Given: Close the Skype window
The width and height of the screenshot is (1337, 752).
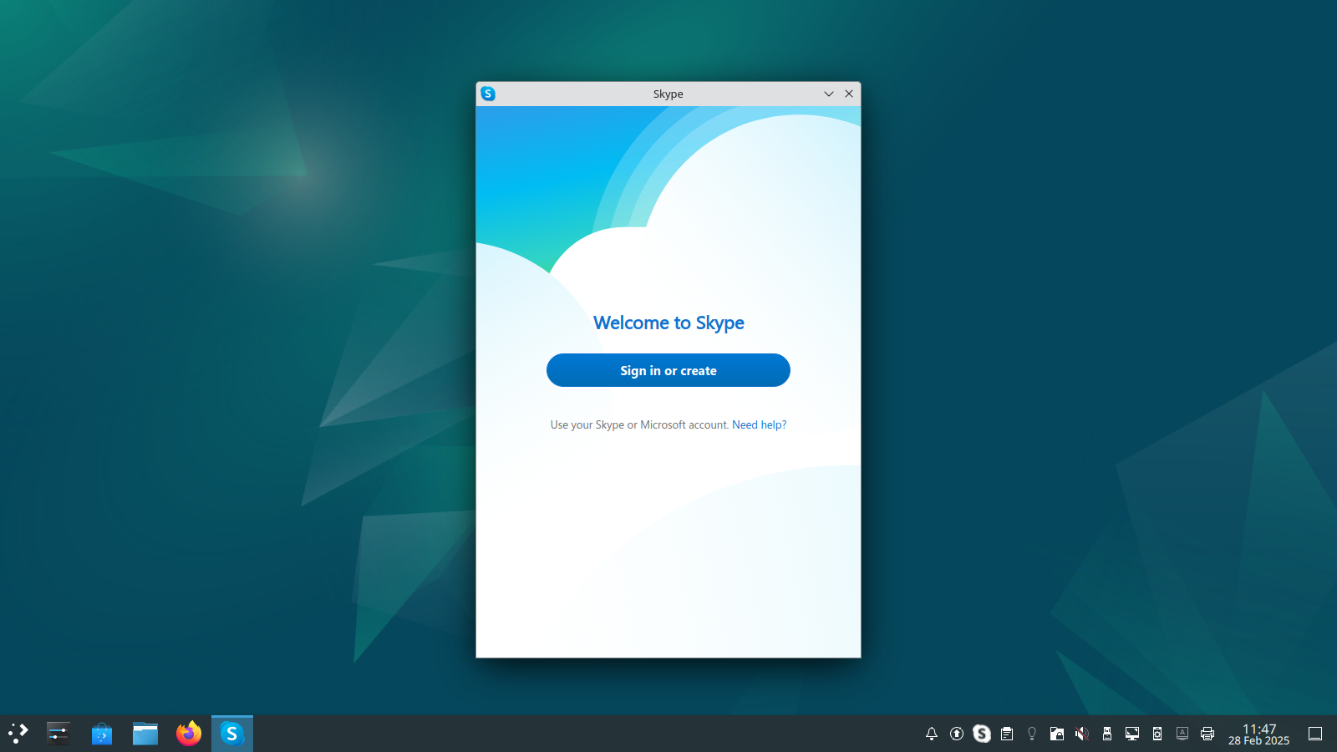Looking at the screenshot, I should pyautogui.click(x=849, y=94).
